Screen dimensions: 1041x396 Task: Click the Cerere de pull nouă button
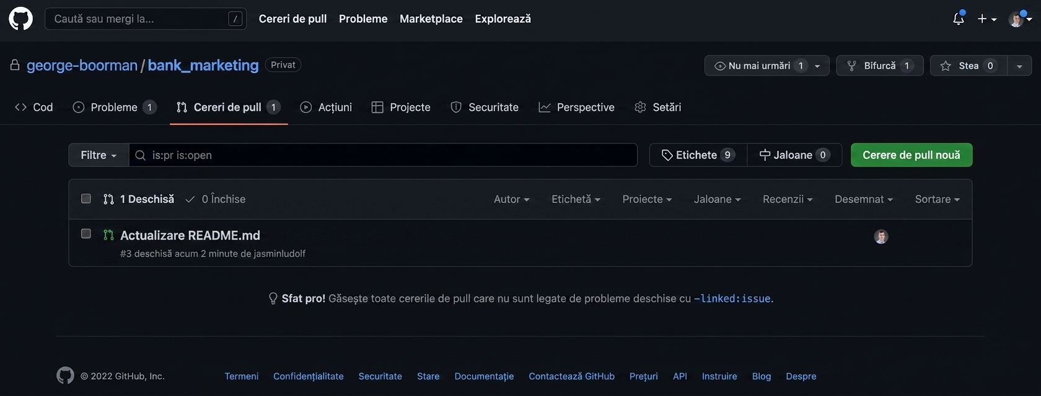(x=911, y=155)
